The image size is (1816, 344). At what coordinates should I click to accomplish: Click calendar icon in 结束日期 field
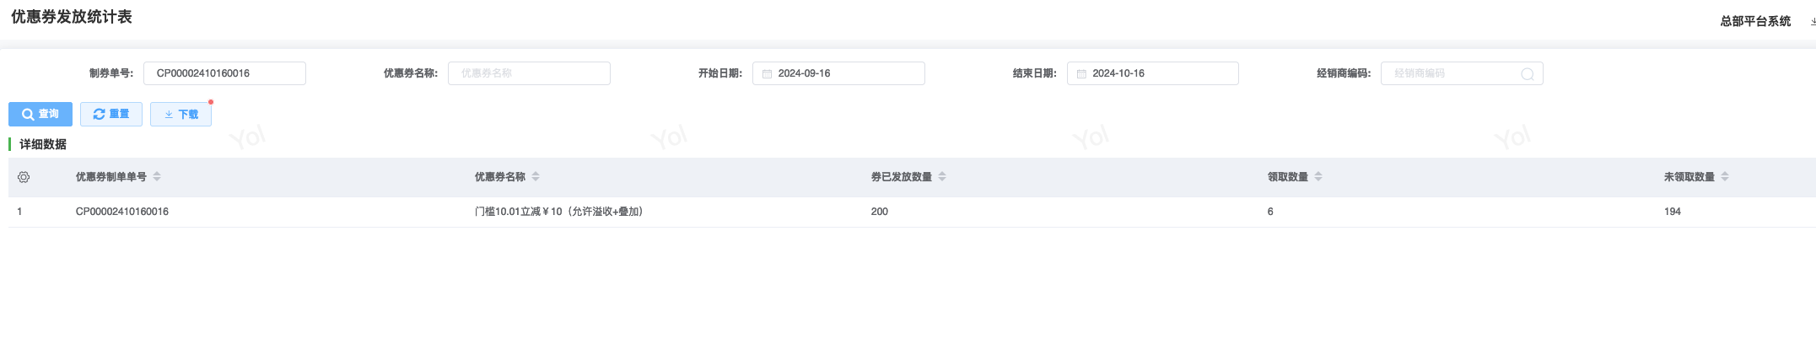point(1081,74)
